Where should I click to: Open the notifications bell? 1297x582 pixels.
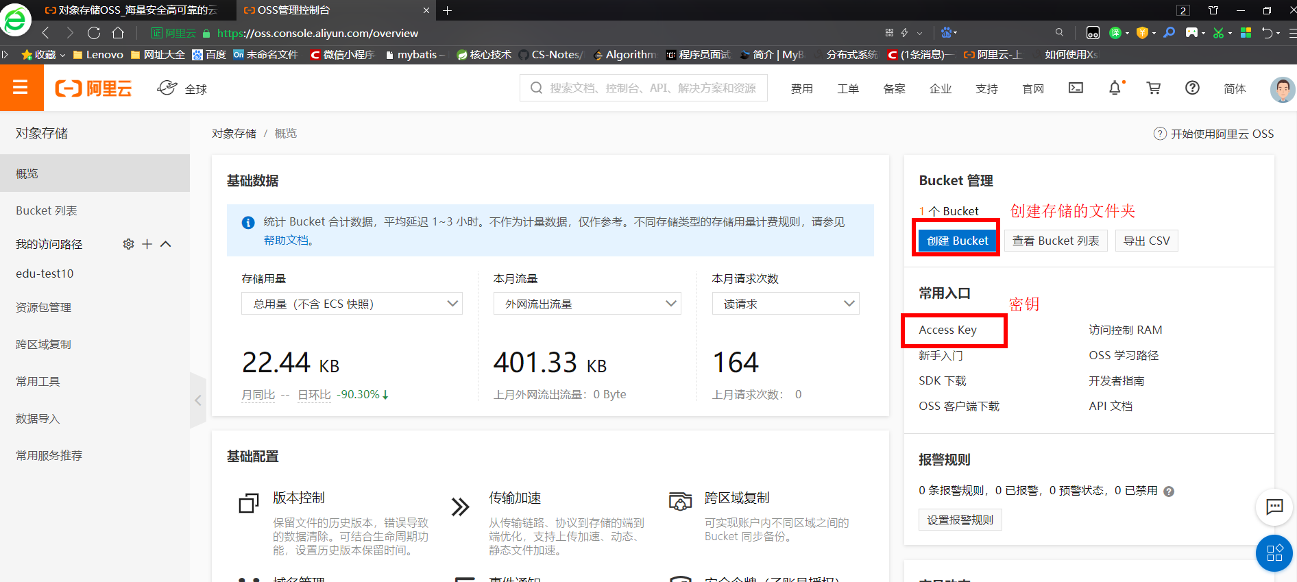1115,88
